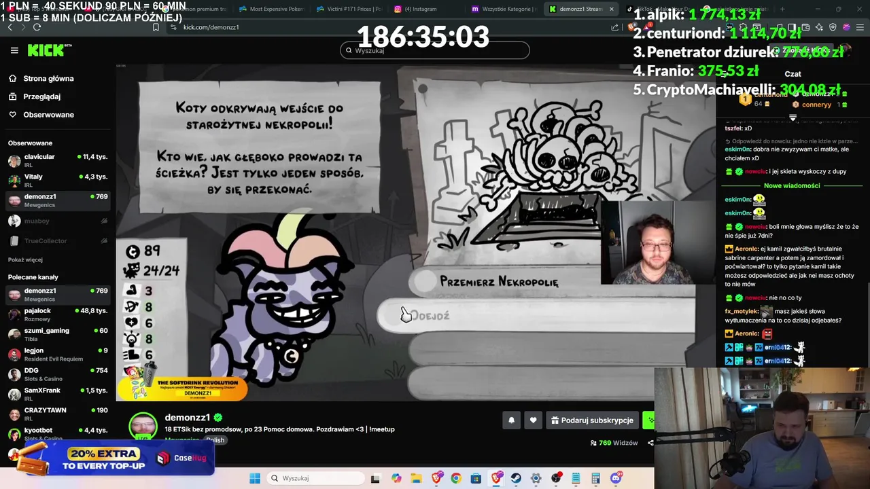Click the Polish language tag
The height and width of the screenshot is (489, 870).
coord(215,440)
